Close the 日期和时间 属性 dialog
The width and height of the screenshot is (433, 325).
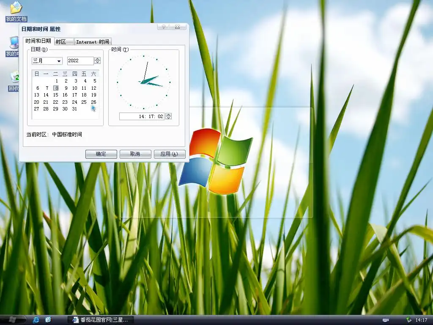click(x=178, y=27)
